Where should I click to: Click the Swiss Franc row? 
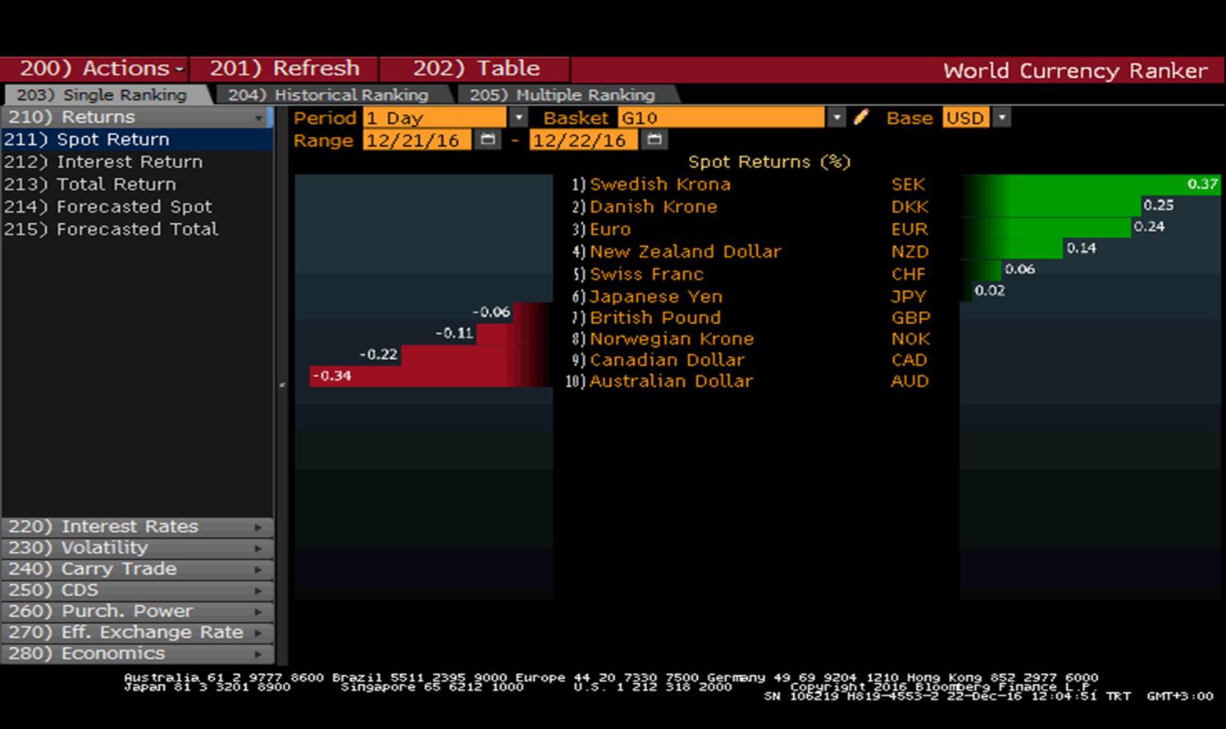coord(750,274)
